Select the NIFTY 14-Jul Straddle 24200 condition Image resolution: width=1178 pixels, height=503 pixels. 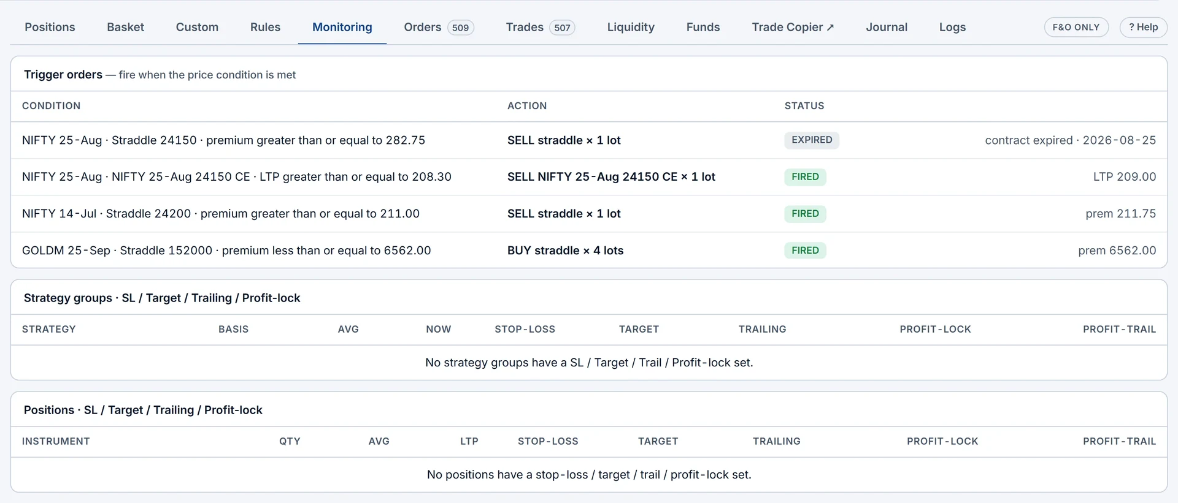221,214
